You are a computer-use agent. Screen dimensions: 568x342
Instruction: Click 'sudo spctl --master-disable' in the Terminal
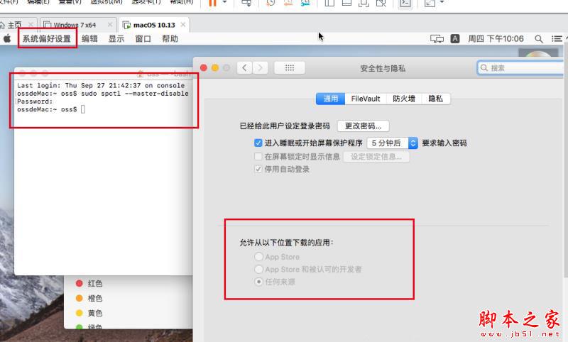[135, 94]
